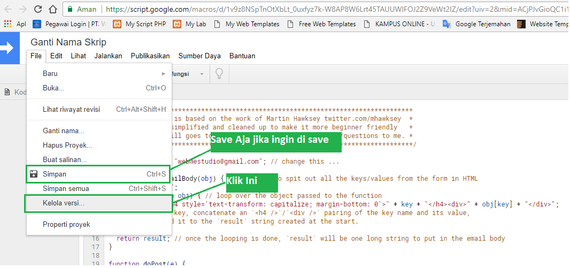The width and height of the screenshot is (570, 268).
Task: Reload the page with browser refresh icon
Action: tap(37, 9)
